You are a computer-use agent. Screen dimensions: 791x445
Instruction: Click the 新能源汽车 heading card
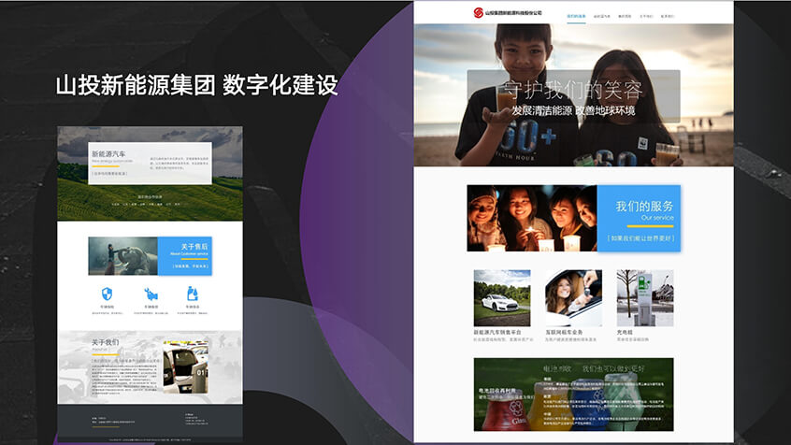coord(150,164)
